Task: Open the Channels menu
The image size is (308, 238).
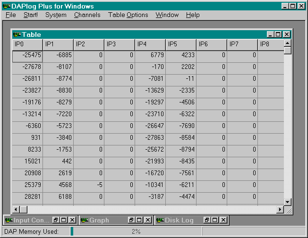Action: pyautogui.click(x=87, y=15)
